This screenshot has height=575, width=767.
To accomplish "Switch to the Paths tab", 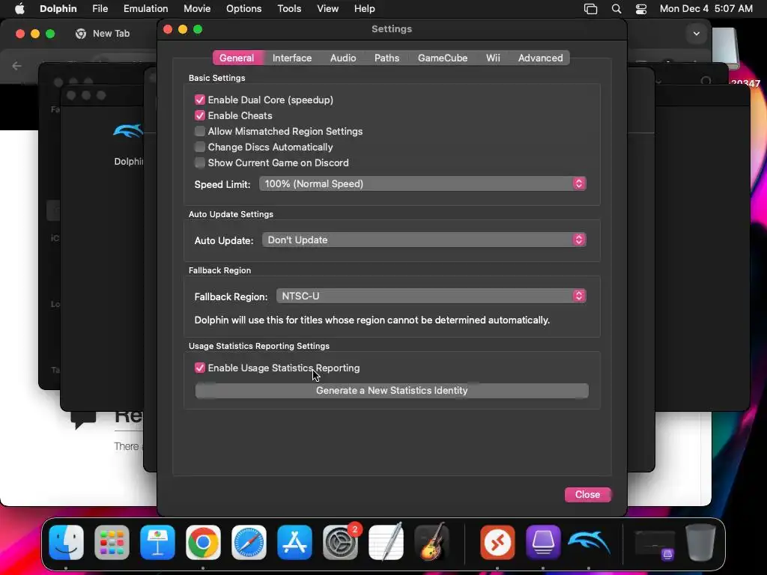I will [387, 58].
